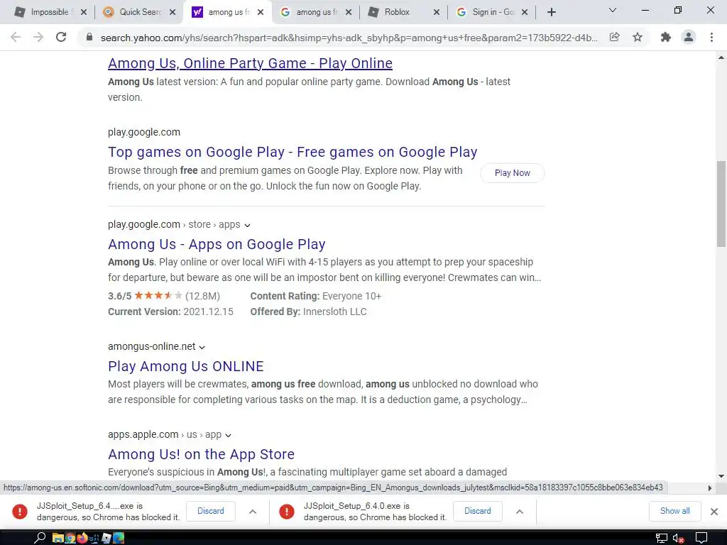727x545 pixels.
Task: Close the active Yahoo among us tab
Action: 261,12
